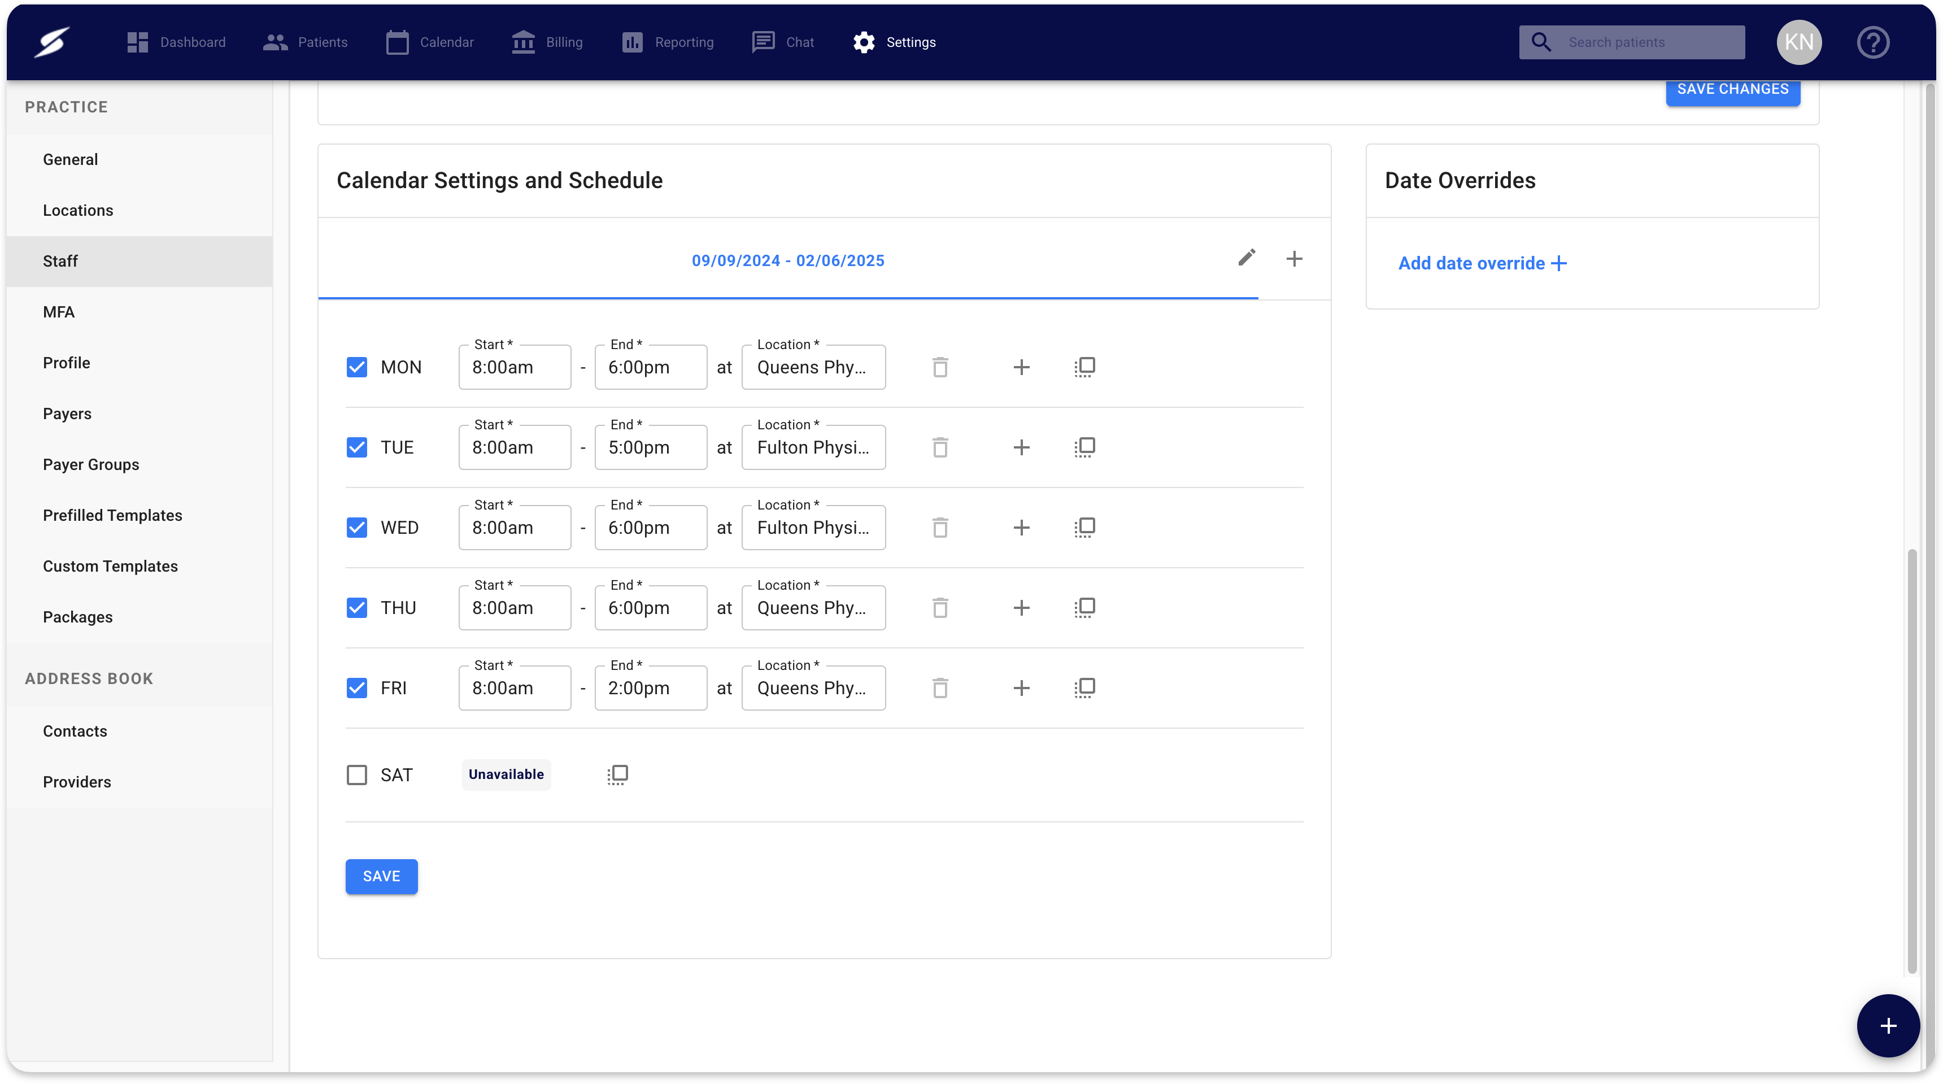1943x1084 pixels.
Task: Open Contacts in sidebar
Action: (x=140, y=731)
